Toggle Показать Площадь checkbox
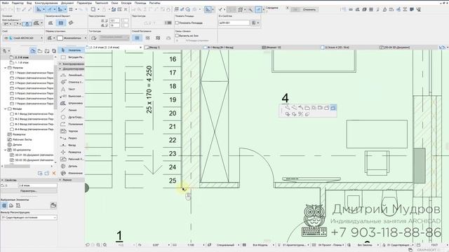Image resolution: width=449 pixels, height=252 pixels. pyautogui.click(x=177, y=22)
